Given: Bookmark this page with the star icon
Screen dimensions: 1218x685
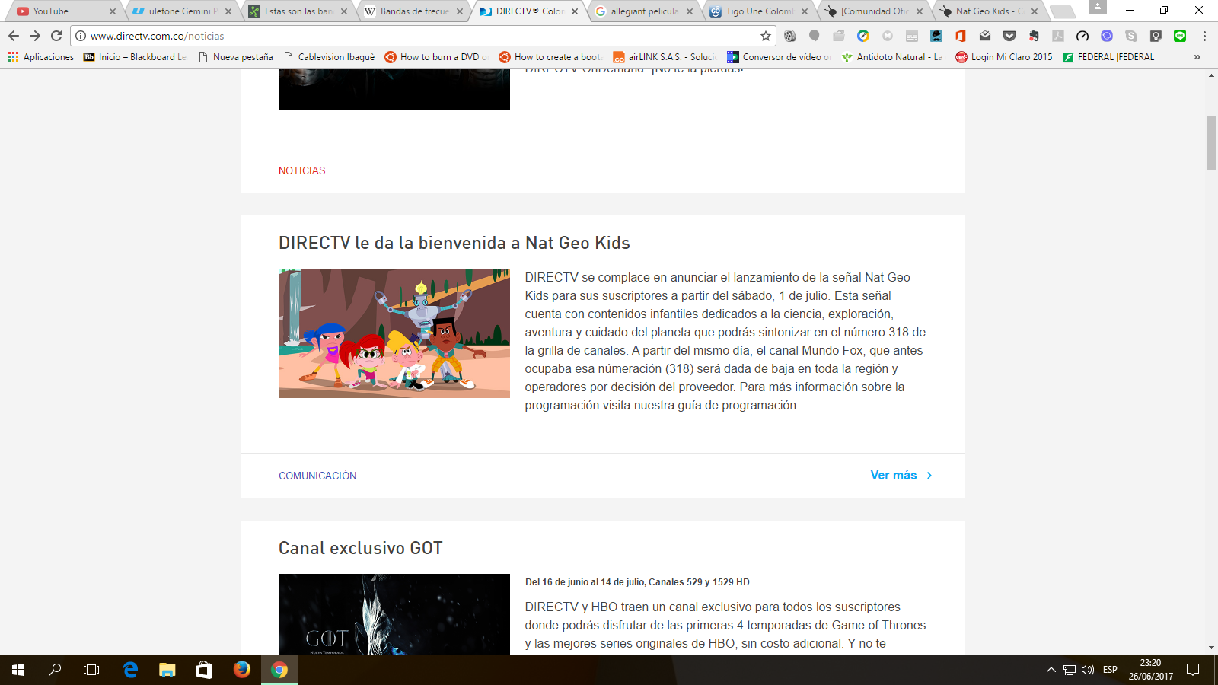Looking at the screenshot, I should (765, 36).
